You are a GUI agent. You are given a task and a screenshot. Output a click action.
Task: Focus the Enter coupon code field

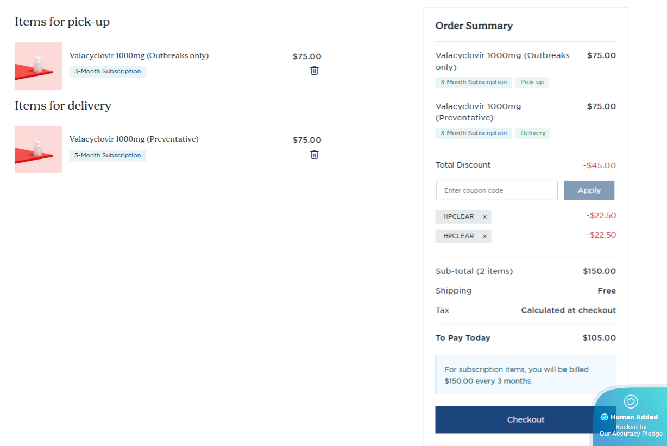[496, 190]
